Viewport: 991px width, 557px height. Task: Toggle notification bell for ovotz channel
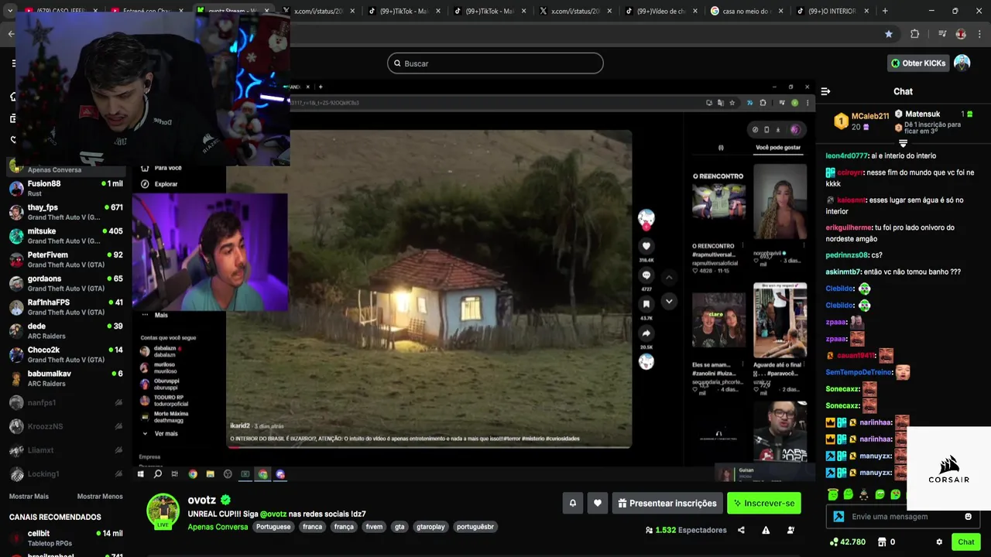(x=573, y=503)
